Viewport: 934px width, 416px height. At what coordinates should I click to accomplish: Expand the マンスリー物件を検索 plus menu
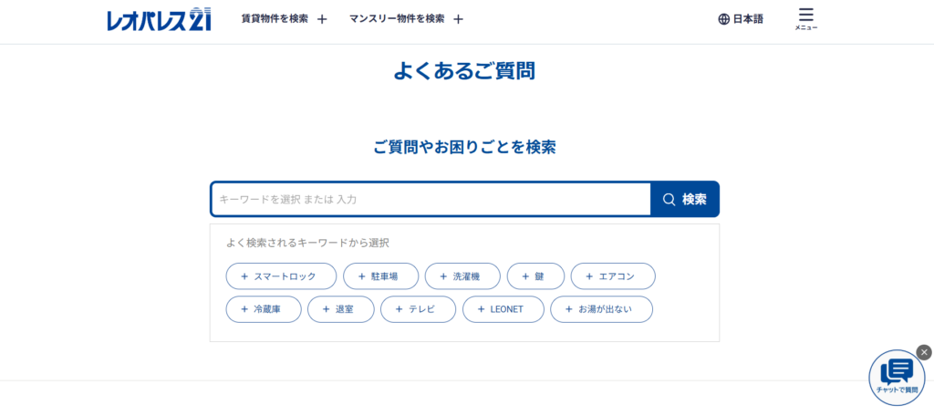point(458,19)
